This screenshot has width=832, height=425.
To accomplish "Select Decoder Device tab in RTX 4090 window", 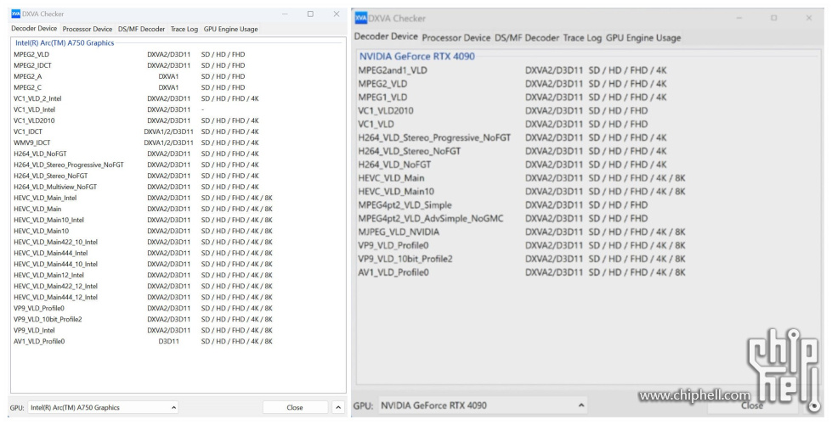I will pos(386,36).
